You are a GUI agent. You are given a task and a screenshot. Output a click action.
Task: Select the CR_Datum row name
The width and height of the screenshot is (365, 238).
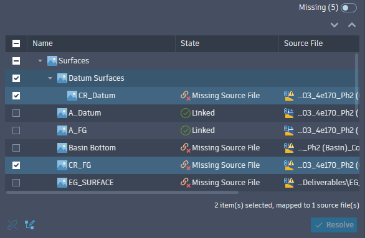97,96
